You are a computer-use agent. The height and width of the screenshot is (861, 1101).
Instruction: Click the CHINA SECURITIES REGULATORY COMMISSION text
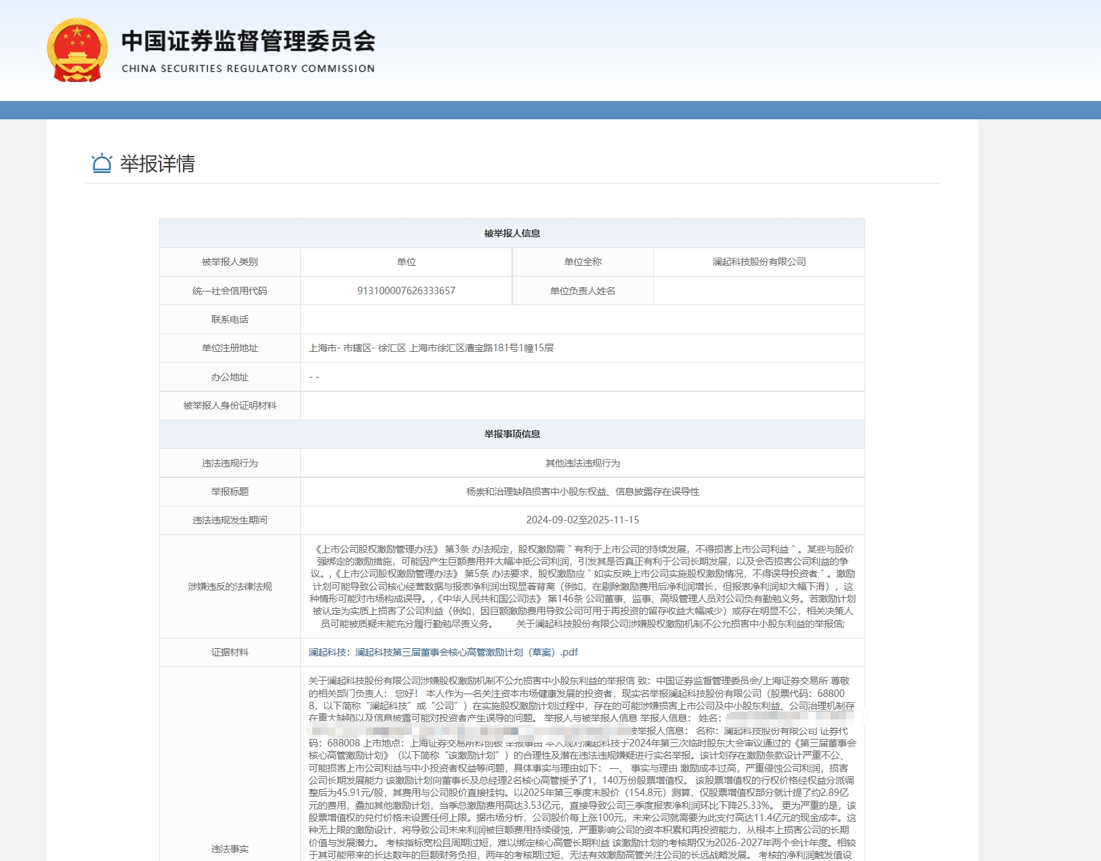click(248, 68)
